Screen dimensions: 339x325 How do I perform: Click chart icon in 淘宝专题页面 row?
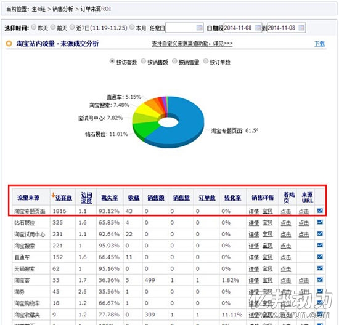320,211
